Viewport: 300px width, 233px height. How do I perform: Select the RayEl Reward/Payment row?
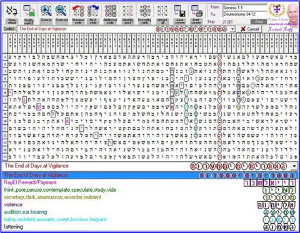click(150, 182)
